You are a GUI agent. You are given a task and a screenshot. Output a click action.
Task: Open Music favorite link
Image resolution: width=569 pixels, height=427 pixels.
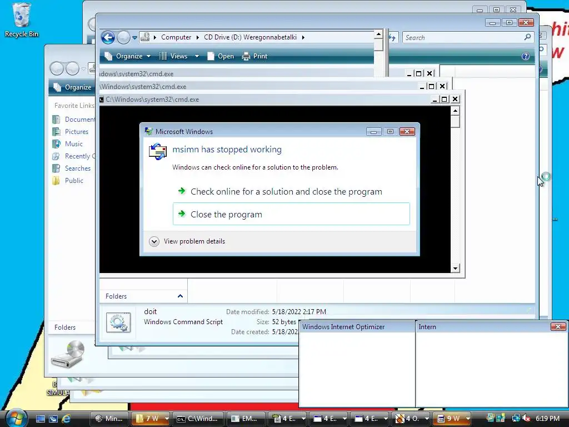tap(74, 144)
